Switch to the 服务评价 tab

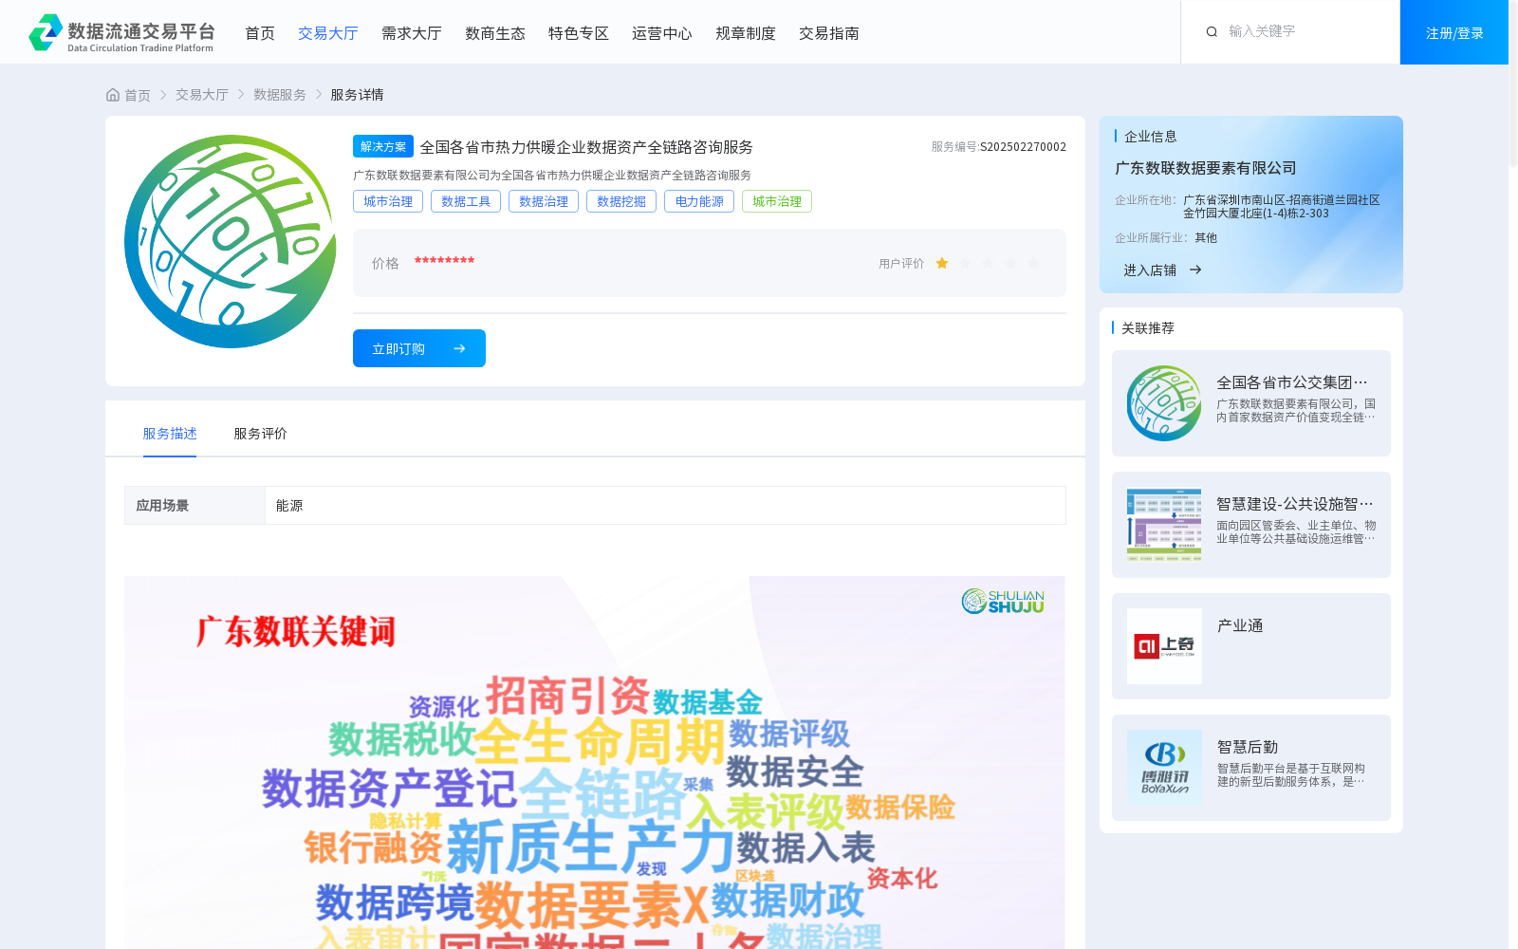[x=261, y=434]
